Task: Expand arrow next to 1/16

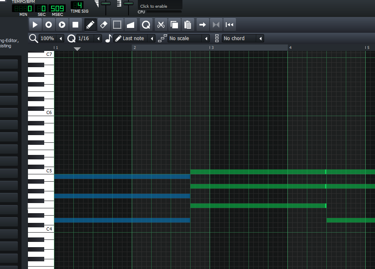Action: pyautogui.click(x=98, y=38)
